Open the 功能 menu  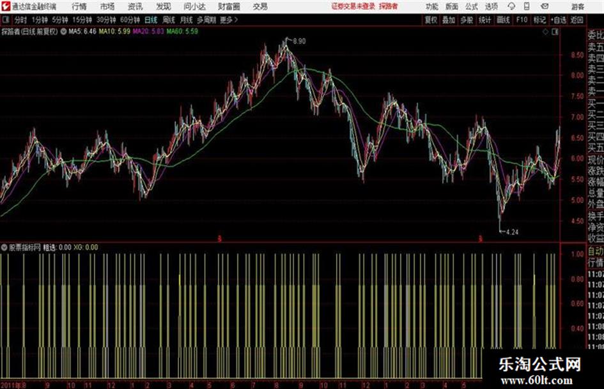pos(432,6)
